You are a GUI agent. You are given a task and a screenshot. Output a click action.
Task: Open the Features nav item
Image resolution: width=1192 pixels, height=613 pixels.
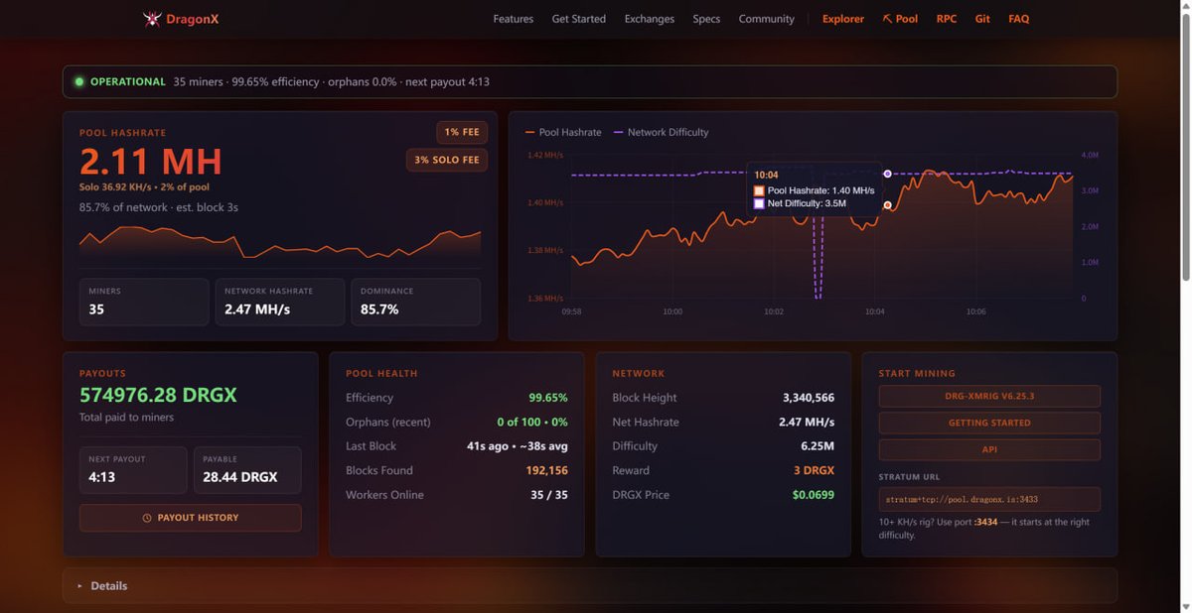514,19
